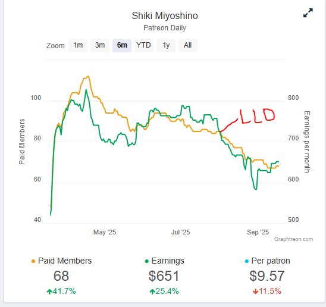
Task: Toggle Per patron series in legend
Action: coord(267,261)
